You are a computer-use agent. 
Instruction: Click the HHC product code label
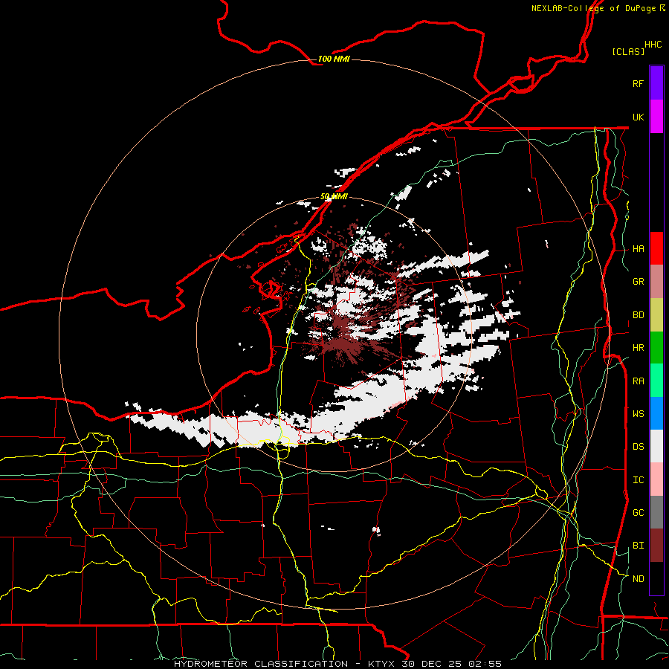pyautogui.click(x=653, y=45)
